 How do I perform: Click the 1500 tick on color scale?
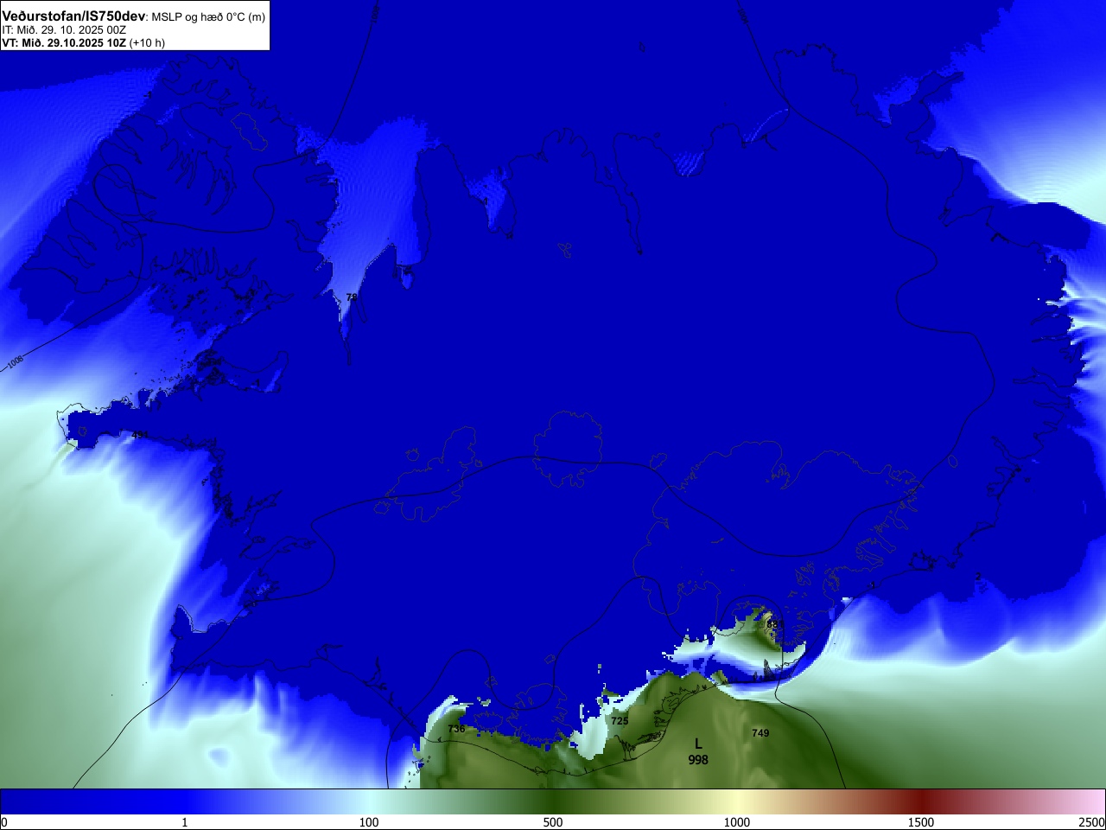point(921,822)
